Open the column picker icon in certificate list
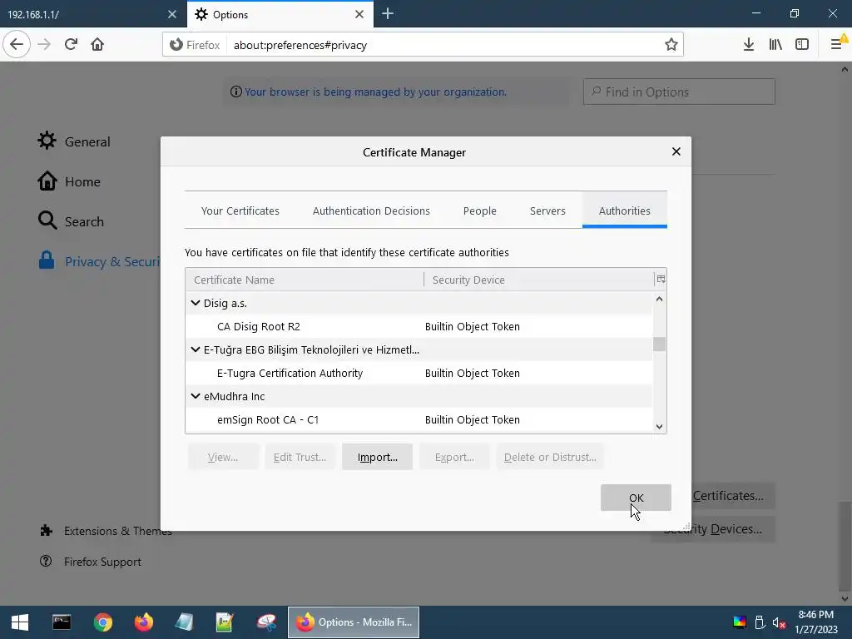 (x=661, y=280)
